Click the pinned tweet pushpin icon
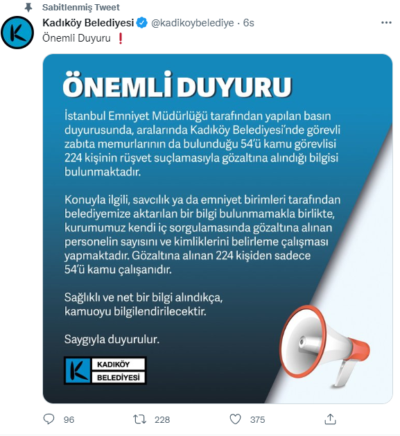Viewport: 400px width, 436px height. click(x=28, y=8)
